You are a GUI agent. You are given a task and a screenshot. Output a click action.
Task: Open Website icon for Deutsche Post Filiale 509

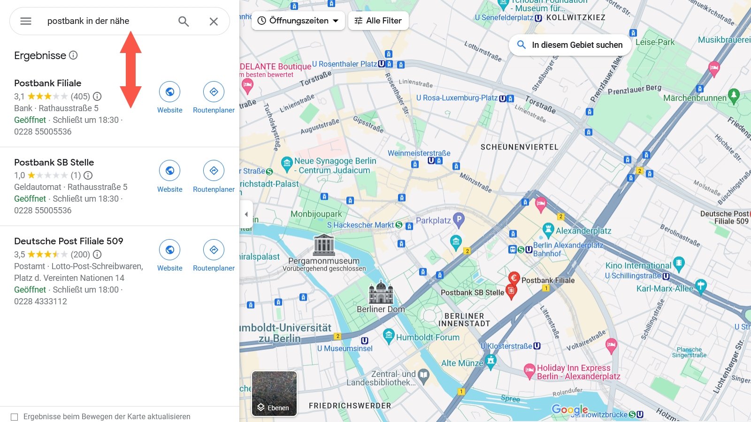[x=170, y=250]
